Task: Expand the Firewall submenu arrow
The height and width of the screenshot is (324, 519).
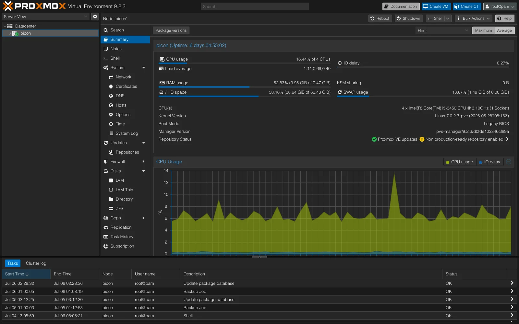Action: [x=143, y=162]
